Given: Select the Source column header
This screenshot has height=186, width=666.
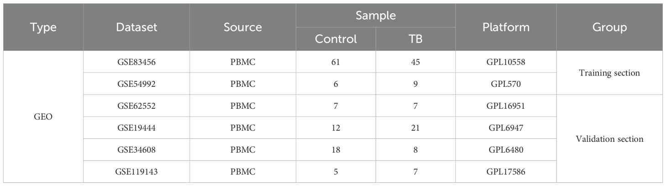Looking at the screenshot, I should pos(243,27).
